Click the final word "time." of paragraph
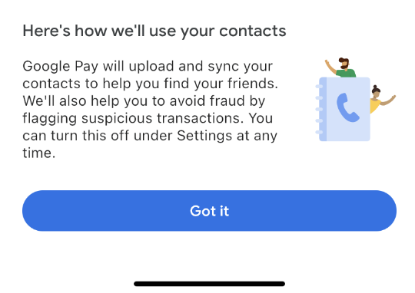Screen dimensions: 415x293 39,153
